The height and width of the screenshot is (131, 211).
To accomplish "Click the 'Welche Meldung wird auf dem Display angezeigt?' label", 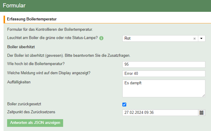I will click(x=49, y=72).
